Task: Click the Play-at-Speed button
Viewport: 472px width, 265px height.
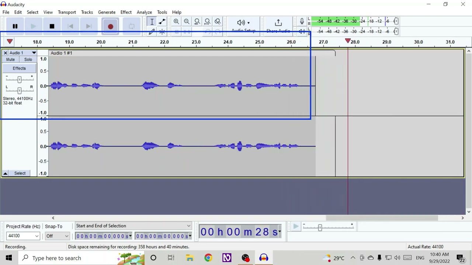Action: click(x=296, y=227)
